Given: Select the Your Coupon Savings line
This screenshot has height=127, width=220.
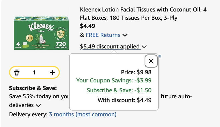Looking at the screenshot, I should tap(114, 80).
